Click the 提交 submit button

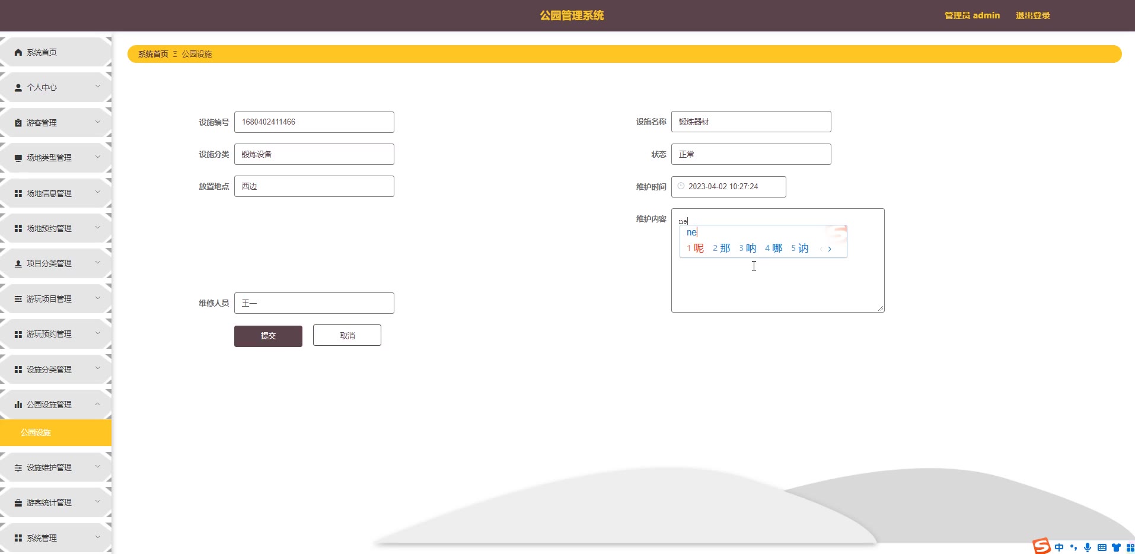[268, 336]
